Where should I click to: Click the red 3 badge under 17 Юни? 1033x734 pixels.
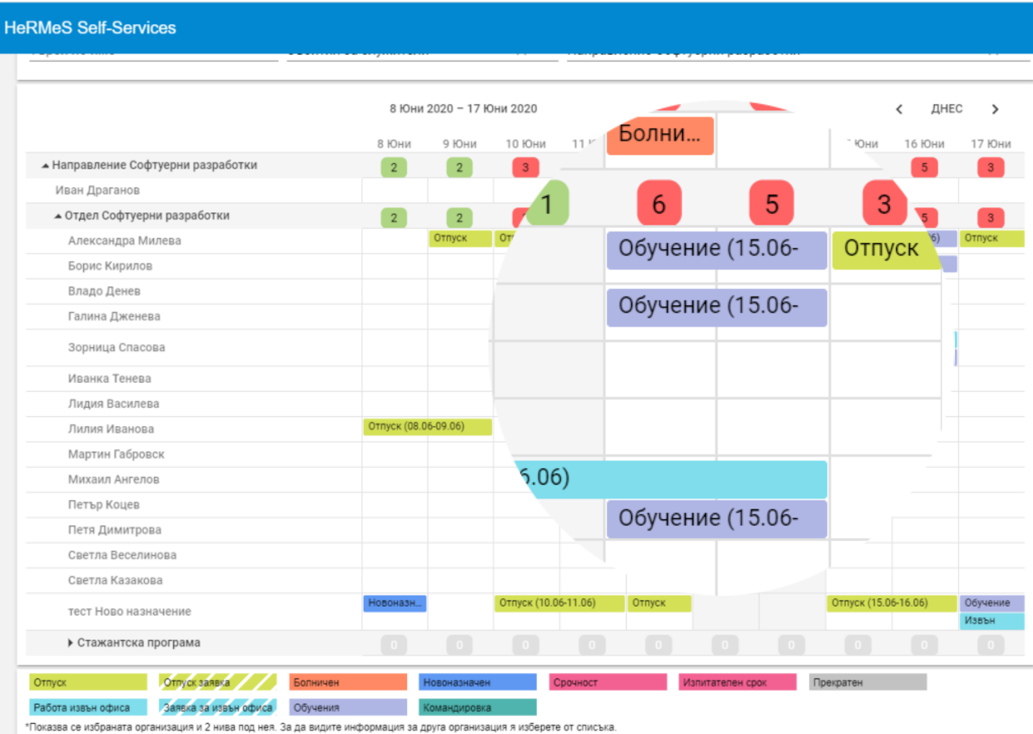click(x=991, y=167)
